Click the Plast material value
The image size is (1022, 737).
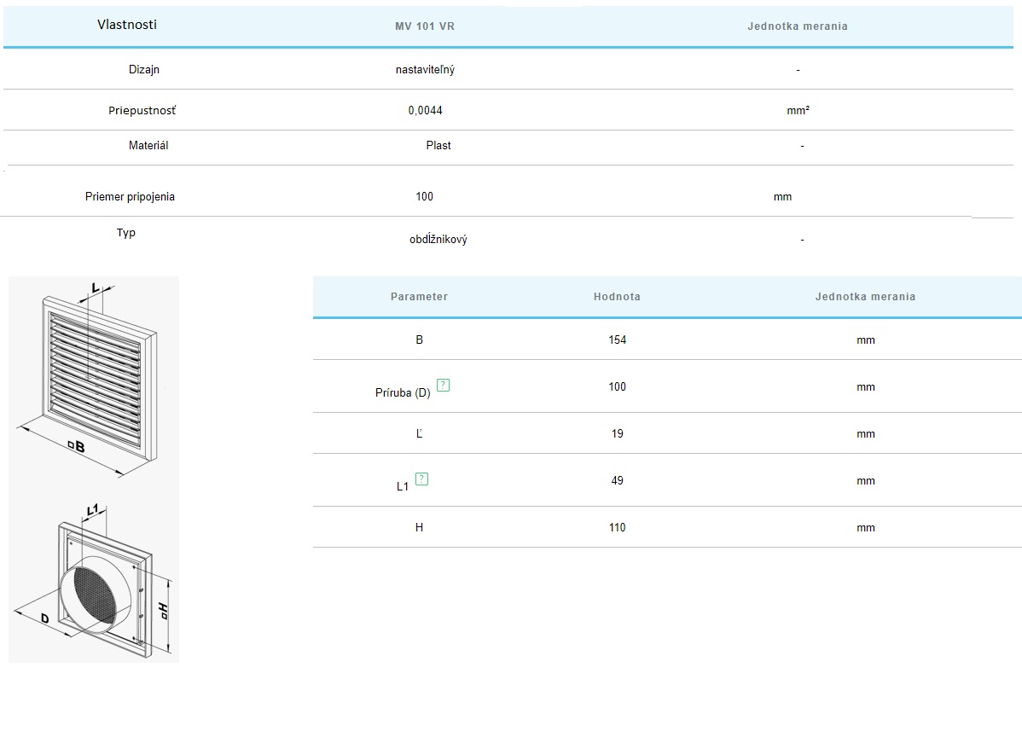tap(438, 146)
